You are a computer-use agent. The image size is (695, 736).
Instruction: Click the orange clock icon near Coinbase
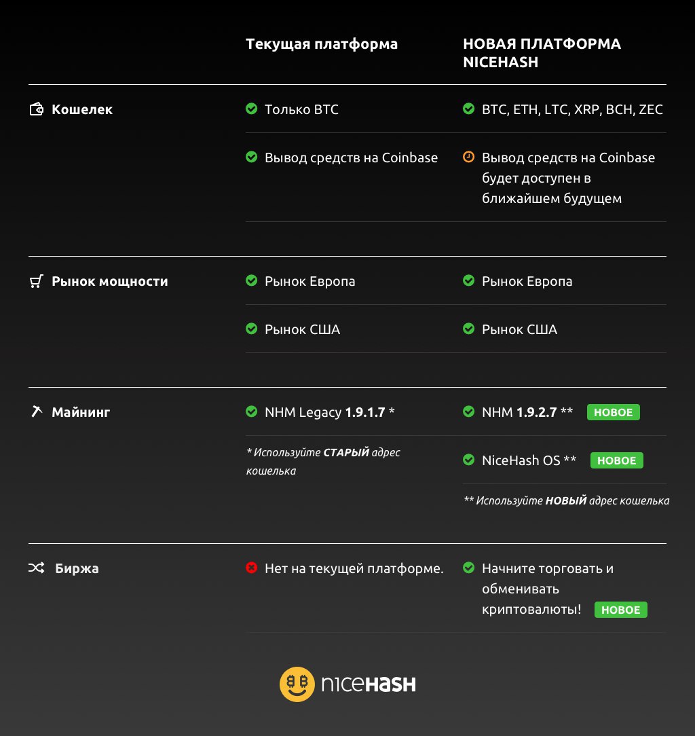click(468, 158)
